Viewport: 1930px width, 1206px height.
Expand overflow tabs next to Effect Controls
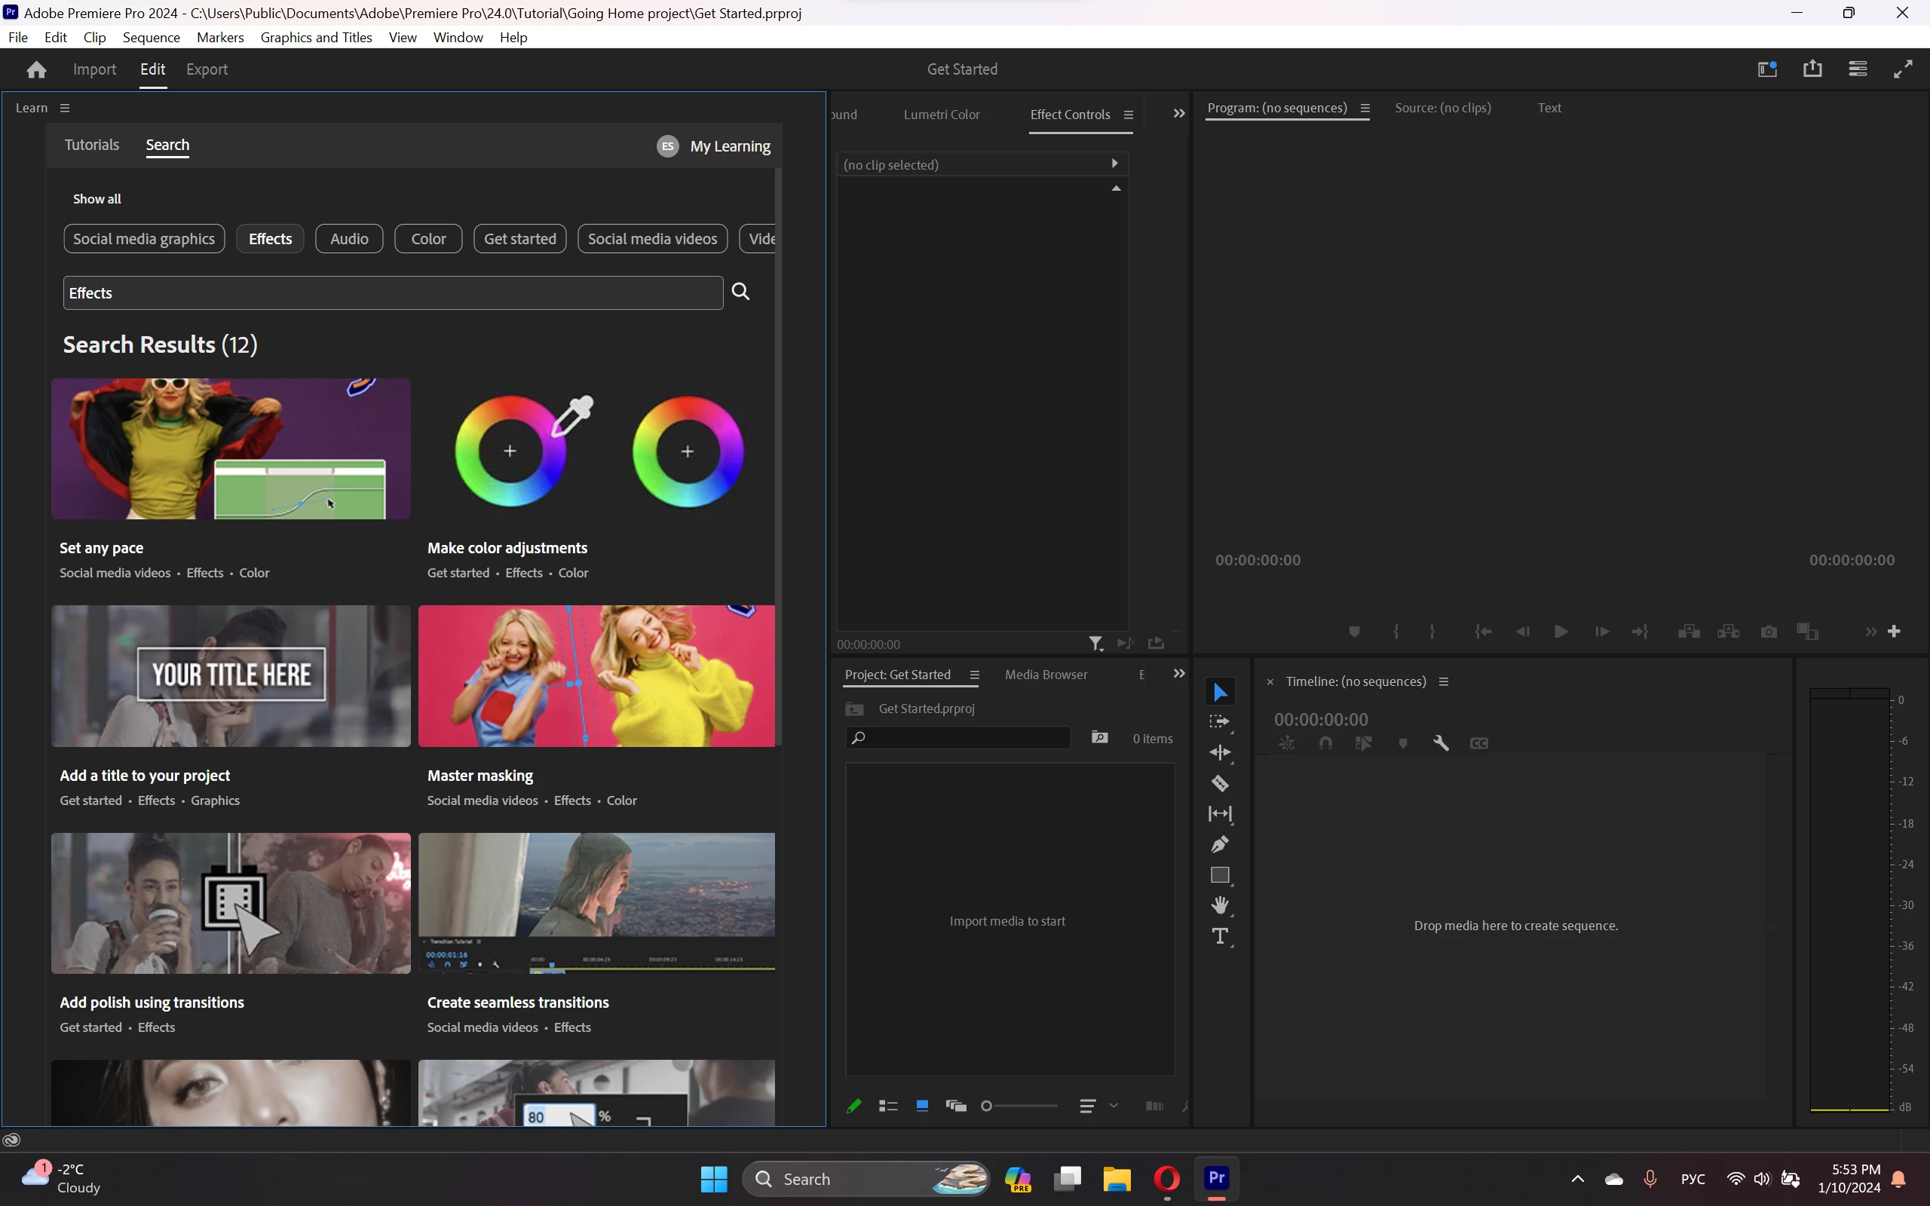1179,114
